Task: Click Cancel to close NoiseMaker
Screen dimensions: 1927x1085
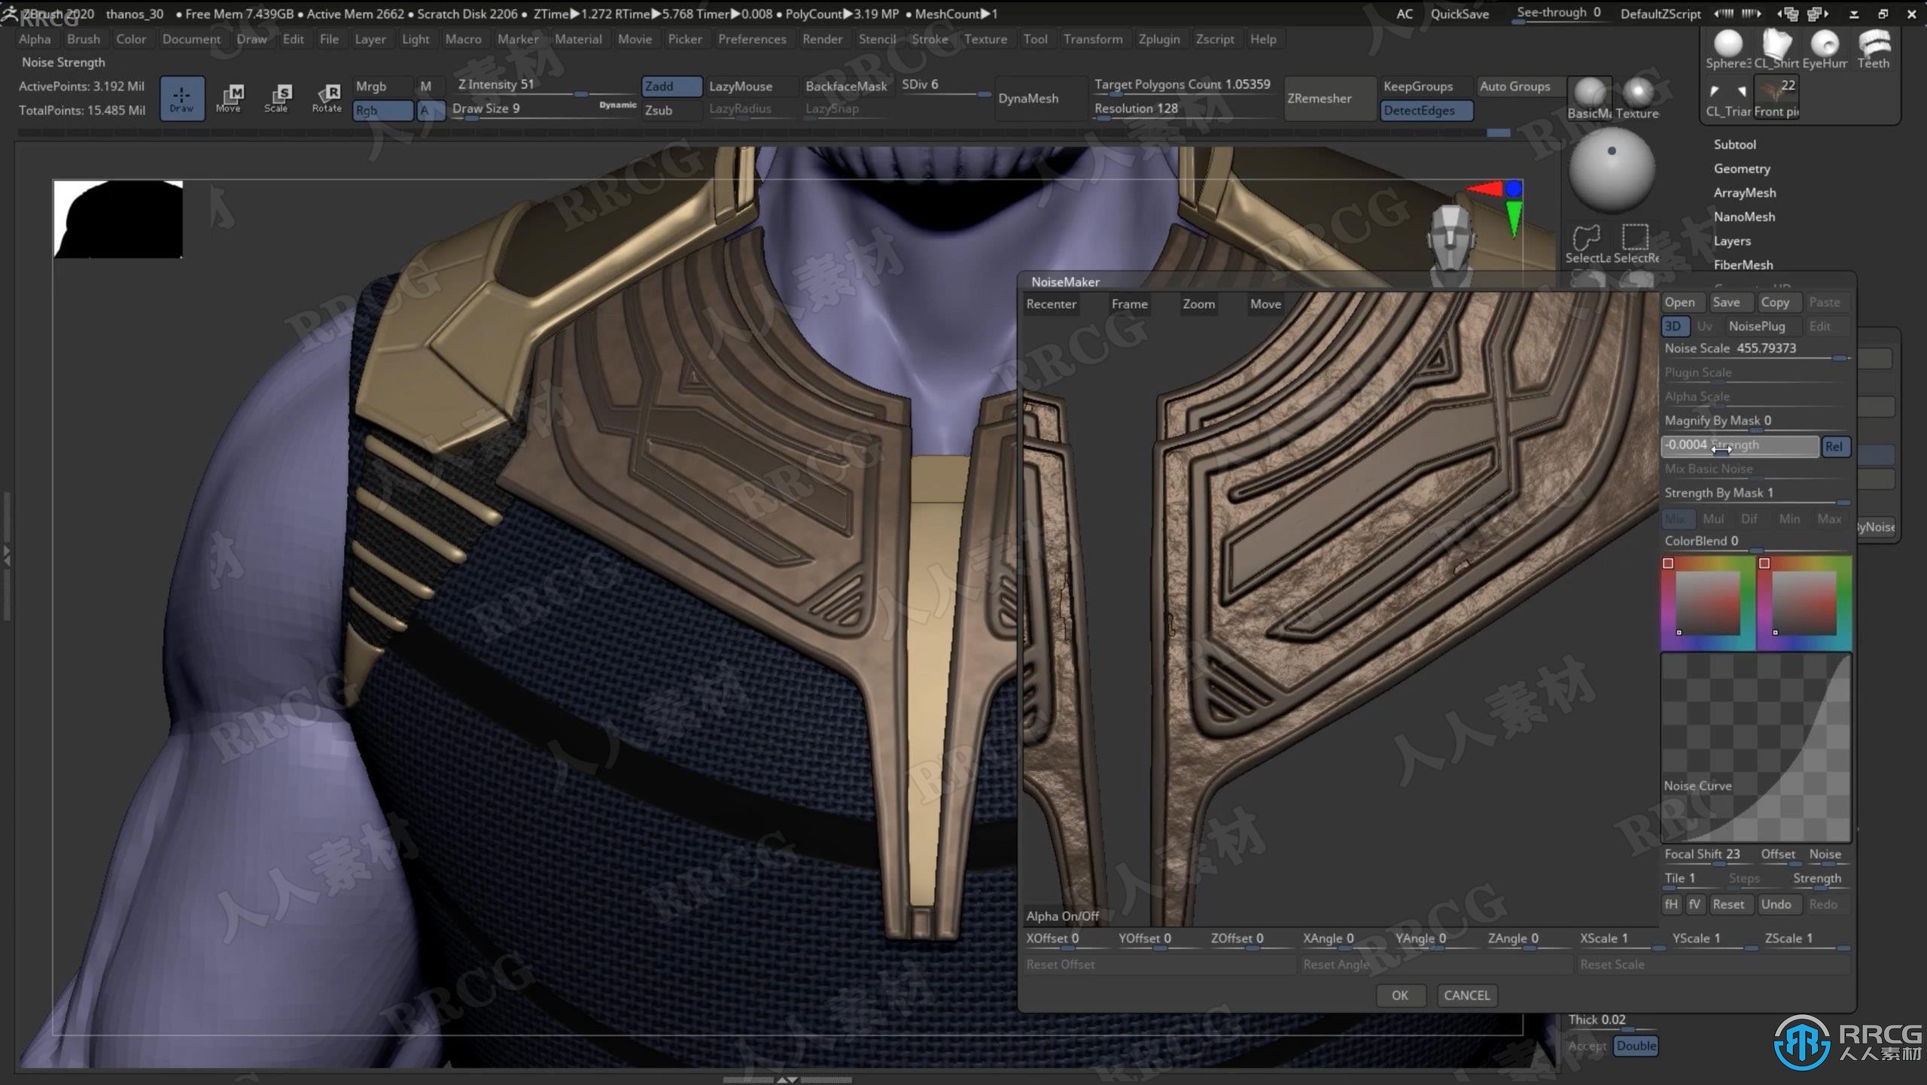Action: click(x=1466, y=995)
